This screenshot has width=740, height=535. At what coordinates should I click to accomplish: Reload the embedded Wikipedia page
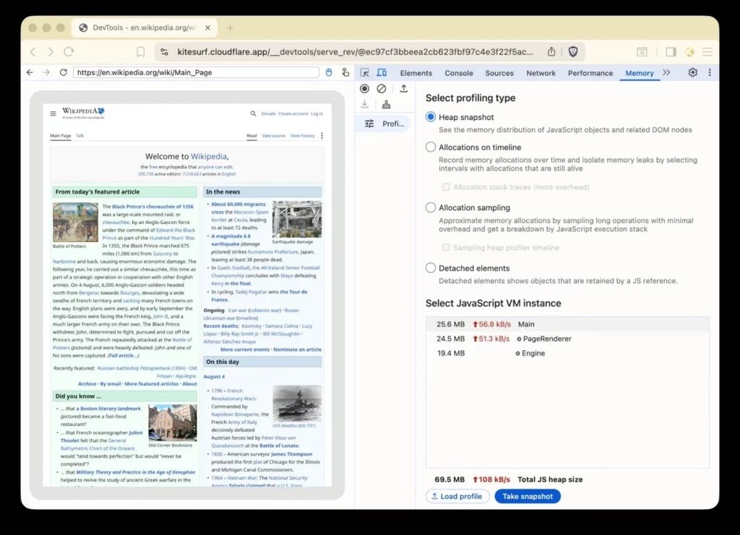[x=64, y=72]
